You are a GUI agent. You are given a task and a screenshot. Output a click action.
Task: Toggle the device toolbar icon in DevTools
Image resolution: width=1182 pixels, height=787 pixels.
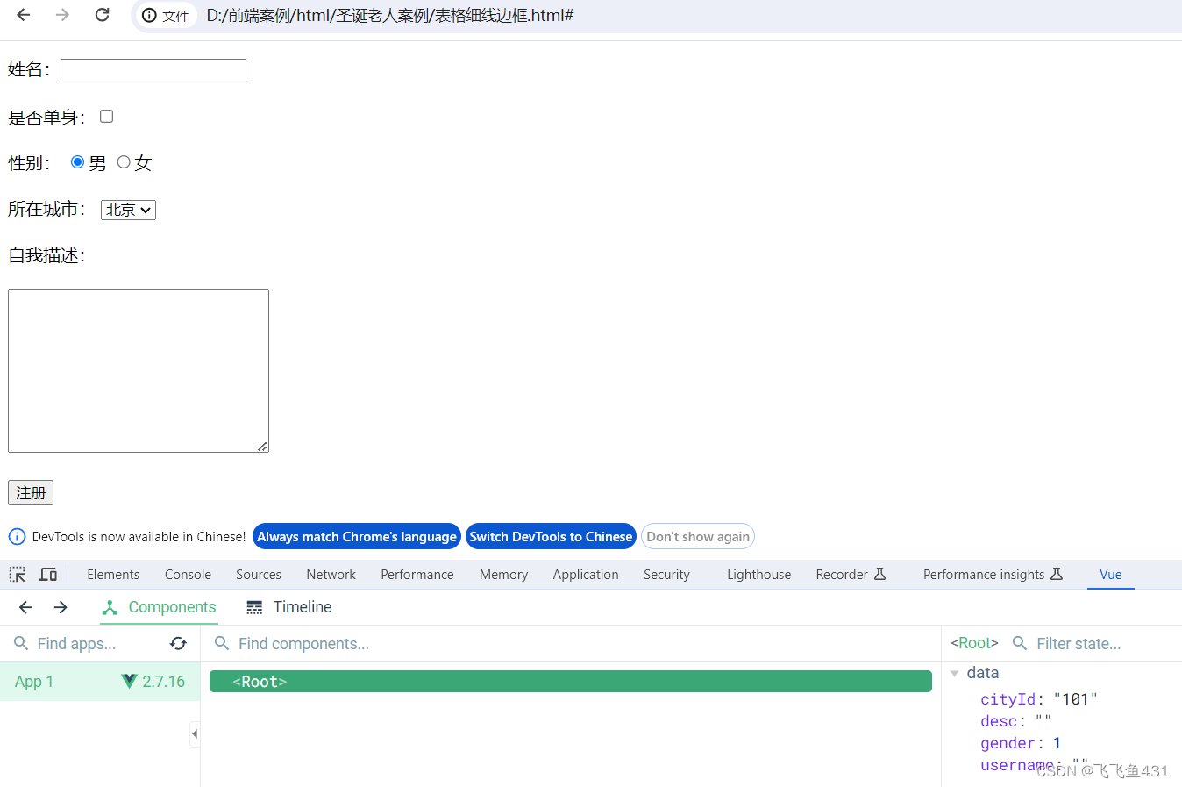point(48,575)
